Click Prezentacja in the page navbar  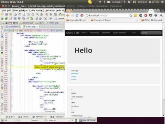tap(94, 33)
